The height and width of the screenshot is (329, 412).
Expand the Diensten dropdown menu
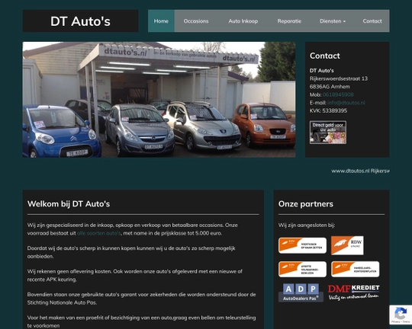click(333, 21)
